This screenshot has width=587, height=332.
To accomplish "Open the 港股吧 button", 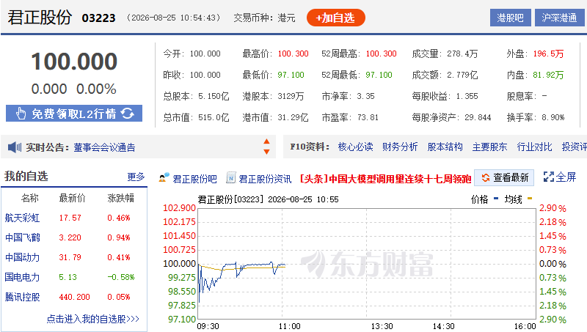I will point(510,18).
